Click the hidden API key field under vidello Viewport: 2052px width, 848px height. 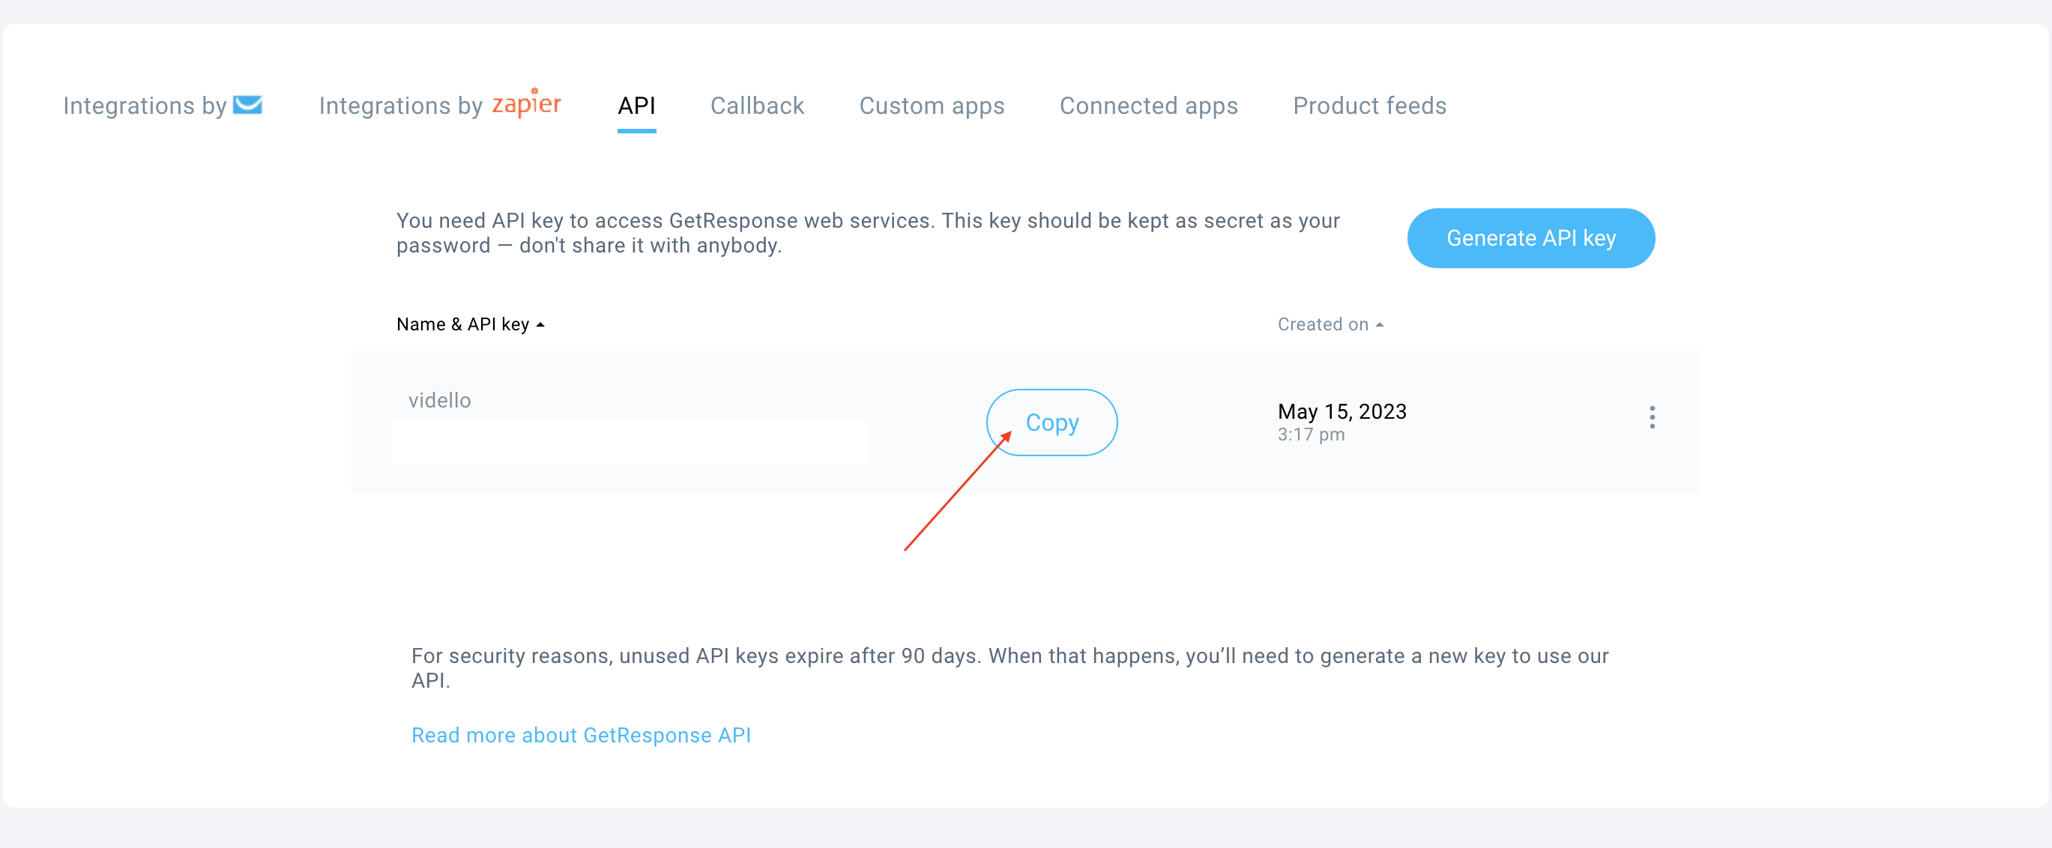[629, 442]
